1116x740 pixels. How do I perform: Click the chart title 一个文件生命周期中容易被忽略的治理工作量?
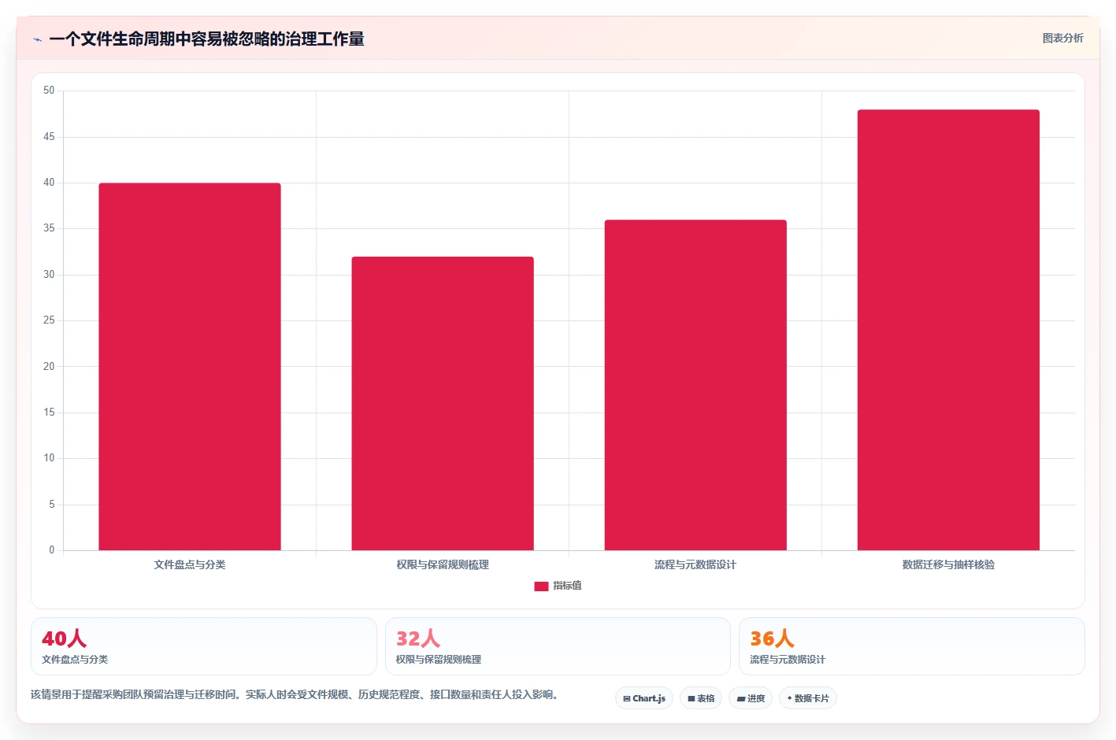[206, 39]
